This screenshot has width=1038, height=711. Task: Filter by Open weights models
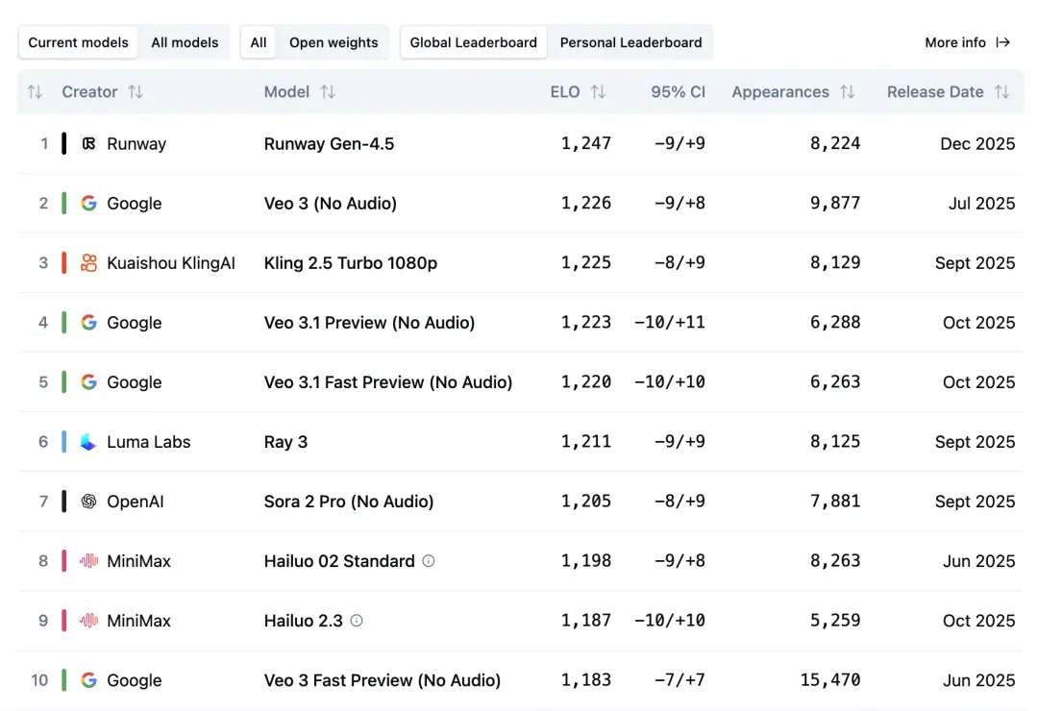coord(334,42)
